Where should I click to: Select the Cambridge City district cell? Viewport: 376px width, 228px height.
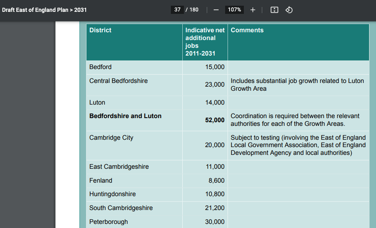[111, 138]
